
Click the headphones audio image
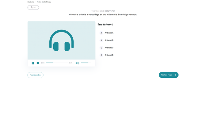coord(62,41)
